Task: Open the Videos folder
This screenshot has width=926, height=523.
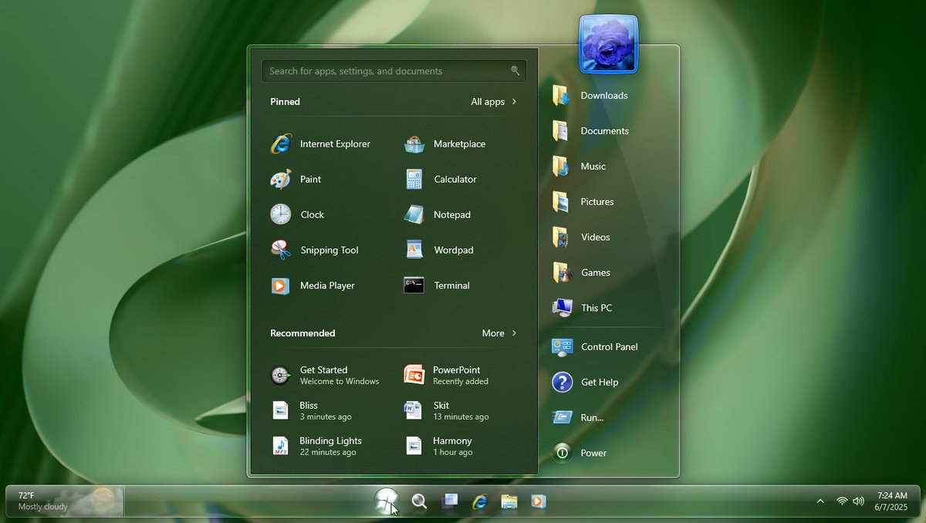Action: pyautogui.click(x=581, y=238)
